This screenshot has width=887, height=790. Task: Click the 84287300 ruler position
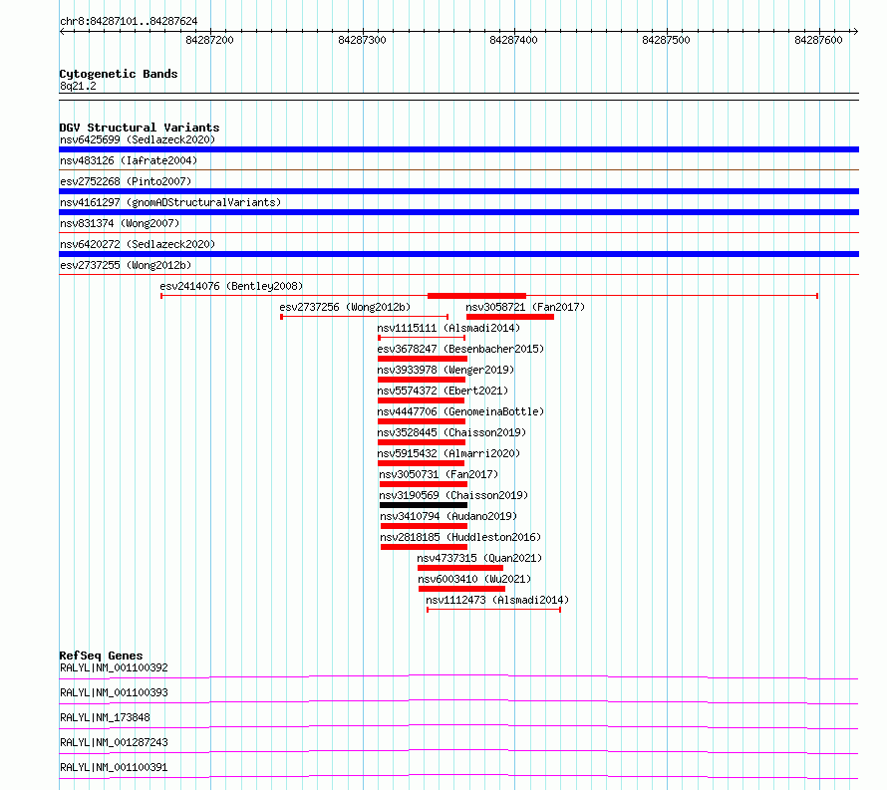tap(362, 40)
